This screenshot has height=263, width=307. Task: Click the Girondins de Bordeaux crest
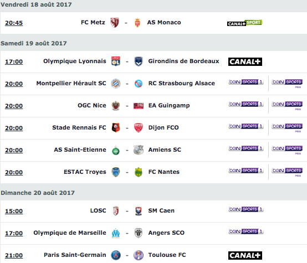coord(139,61)
